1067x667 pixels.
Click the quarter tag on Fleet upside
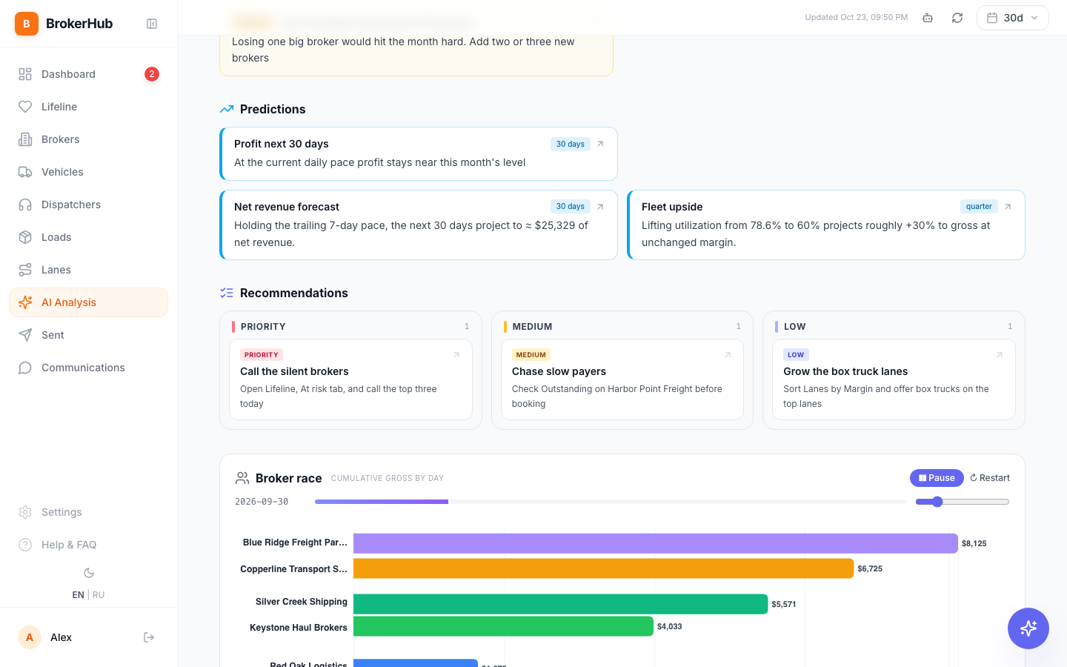point(979,207)
